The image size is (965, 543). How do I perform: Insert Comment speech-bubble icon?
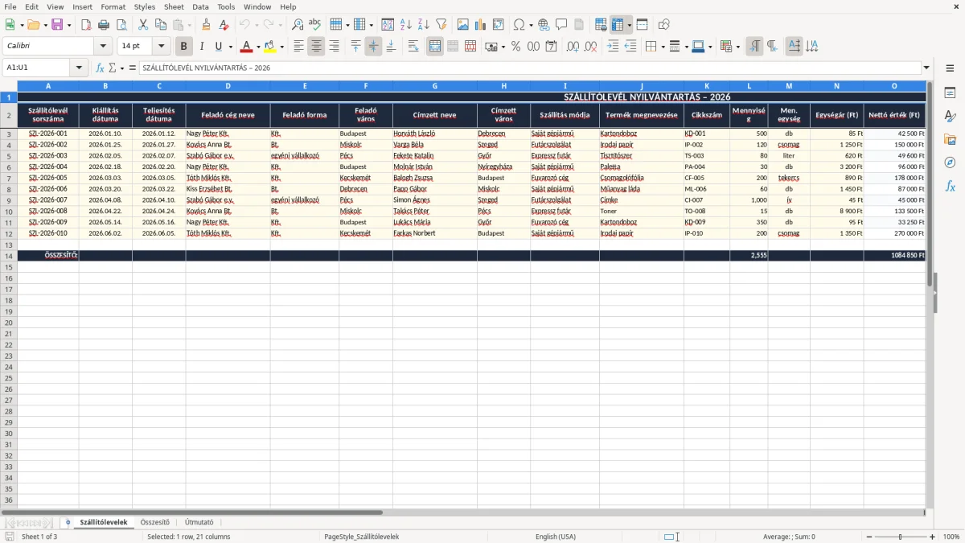point(561,25)
